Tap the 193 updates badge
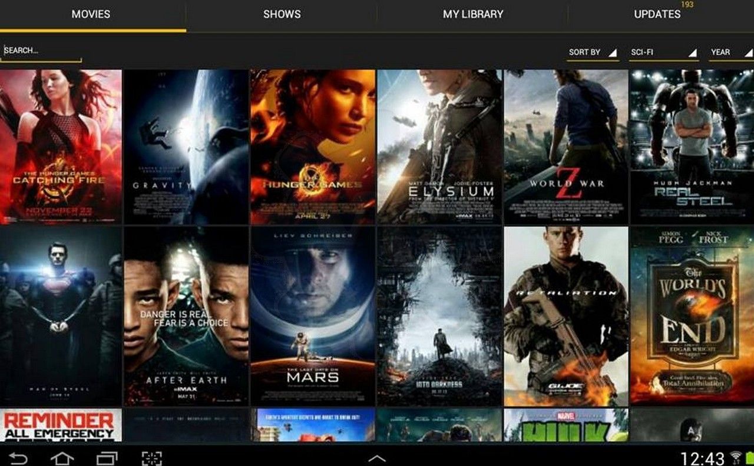 [687, 4]
